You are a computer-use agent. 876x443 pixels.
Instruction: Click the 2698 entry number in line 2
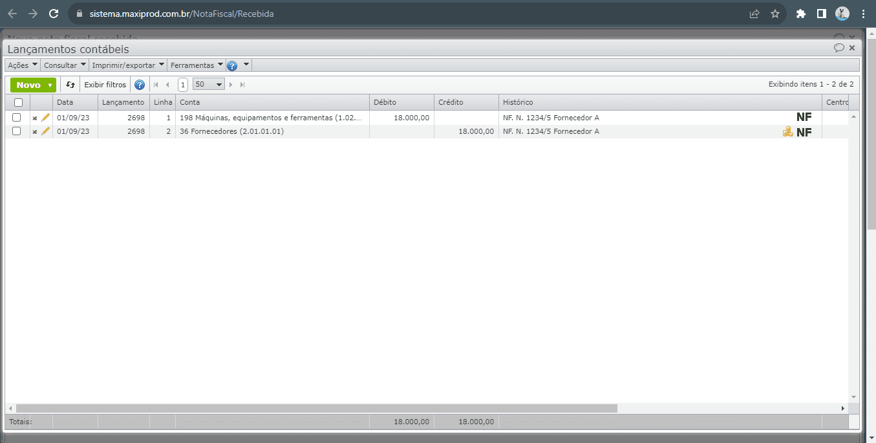pos(136,131)
